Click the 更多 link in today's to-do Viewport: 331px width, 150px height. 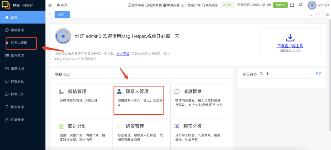click(x=318, y=73)
